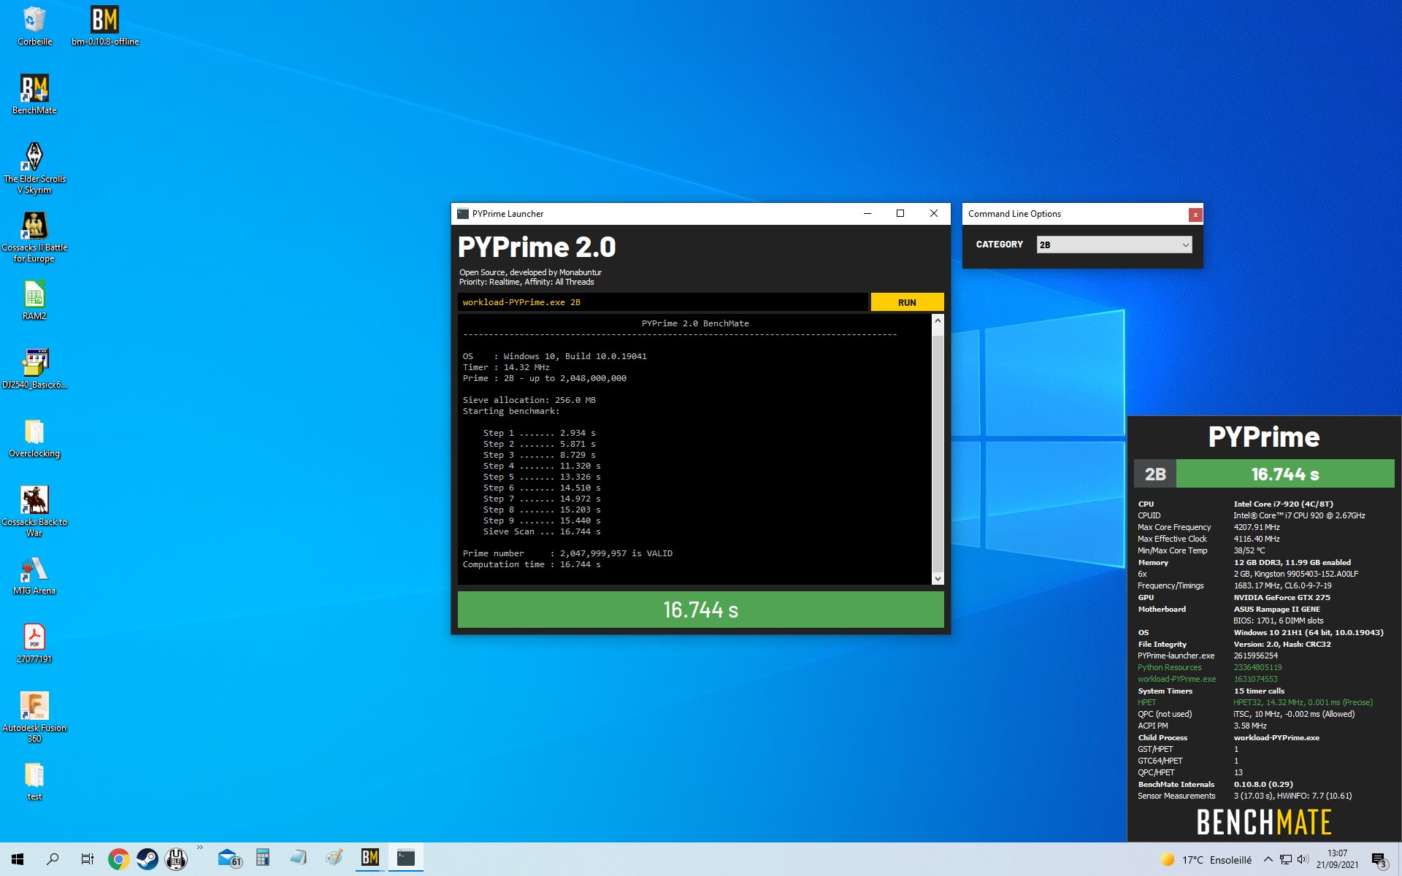This screenshot has width=1402, height=876.
Task: Click 'Max Core Frequency 4207.91 MHz' value
Action: pos(1256,527)
